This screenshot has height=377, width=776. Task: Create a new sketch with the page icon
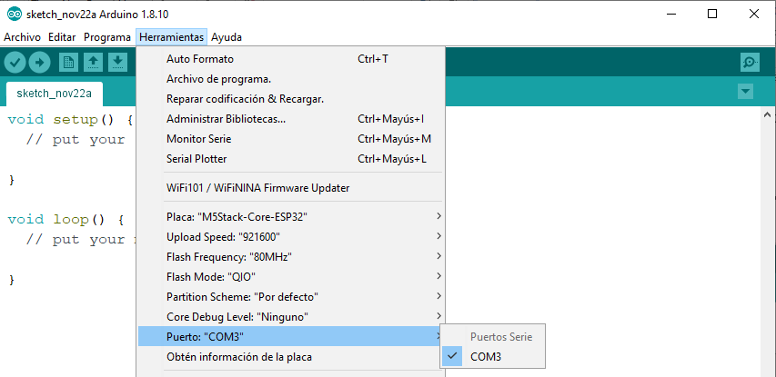click(68, 63)
